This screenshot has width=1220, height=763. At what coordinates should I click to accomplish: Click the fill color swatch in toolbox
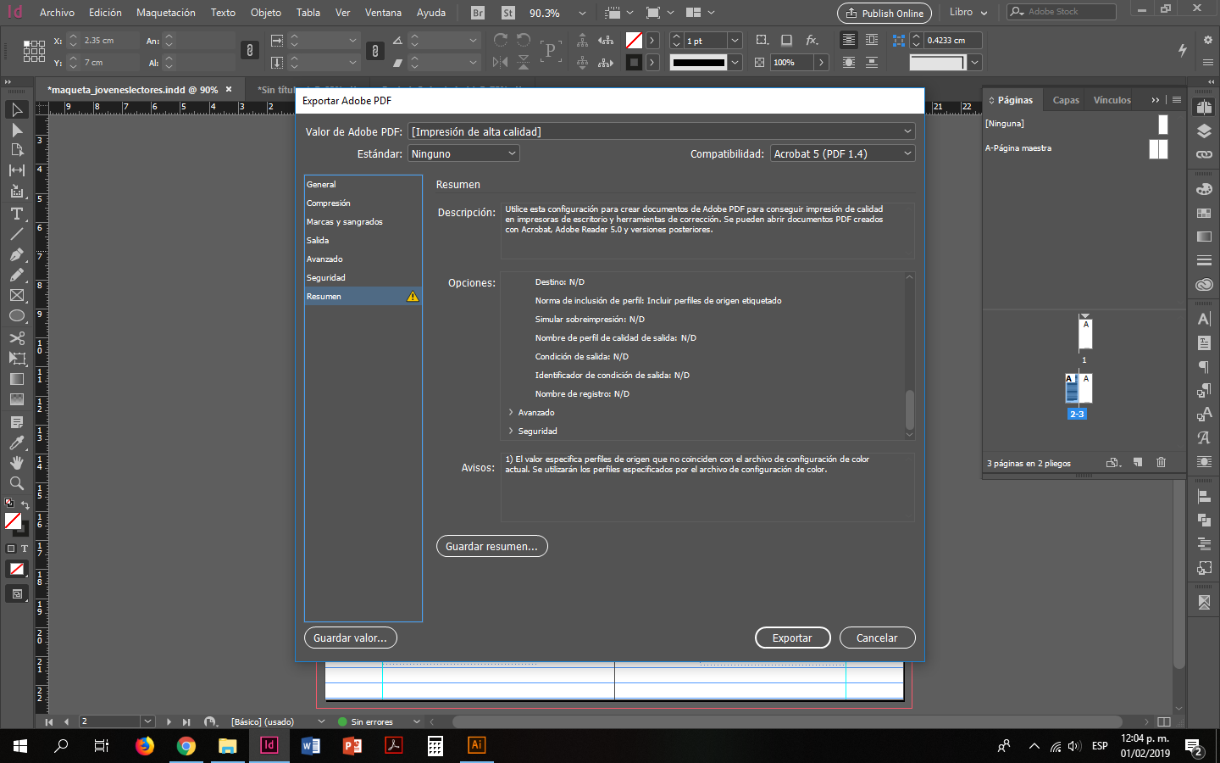pyautogui.click(x=13, y=521)
